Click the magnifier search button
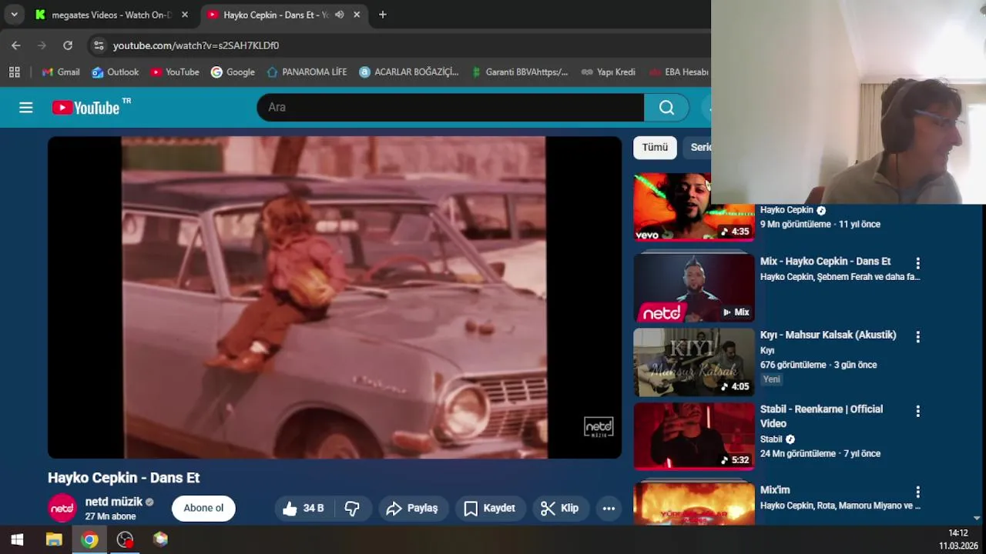Screen dimensions: 986x554 coord(666,108)
